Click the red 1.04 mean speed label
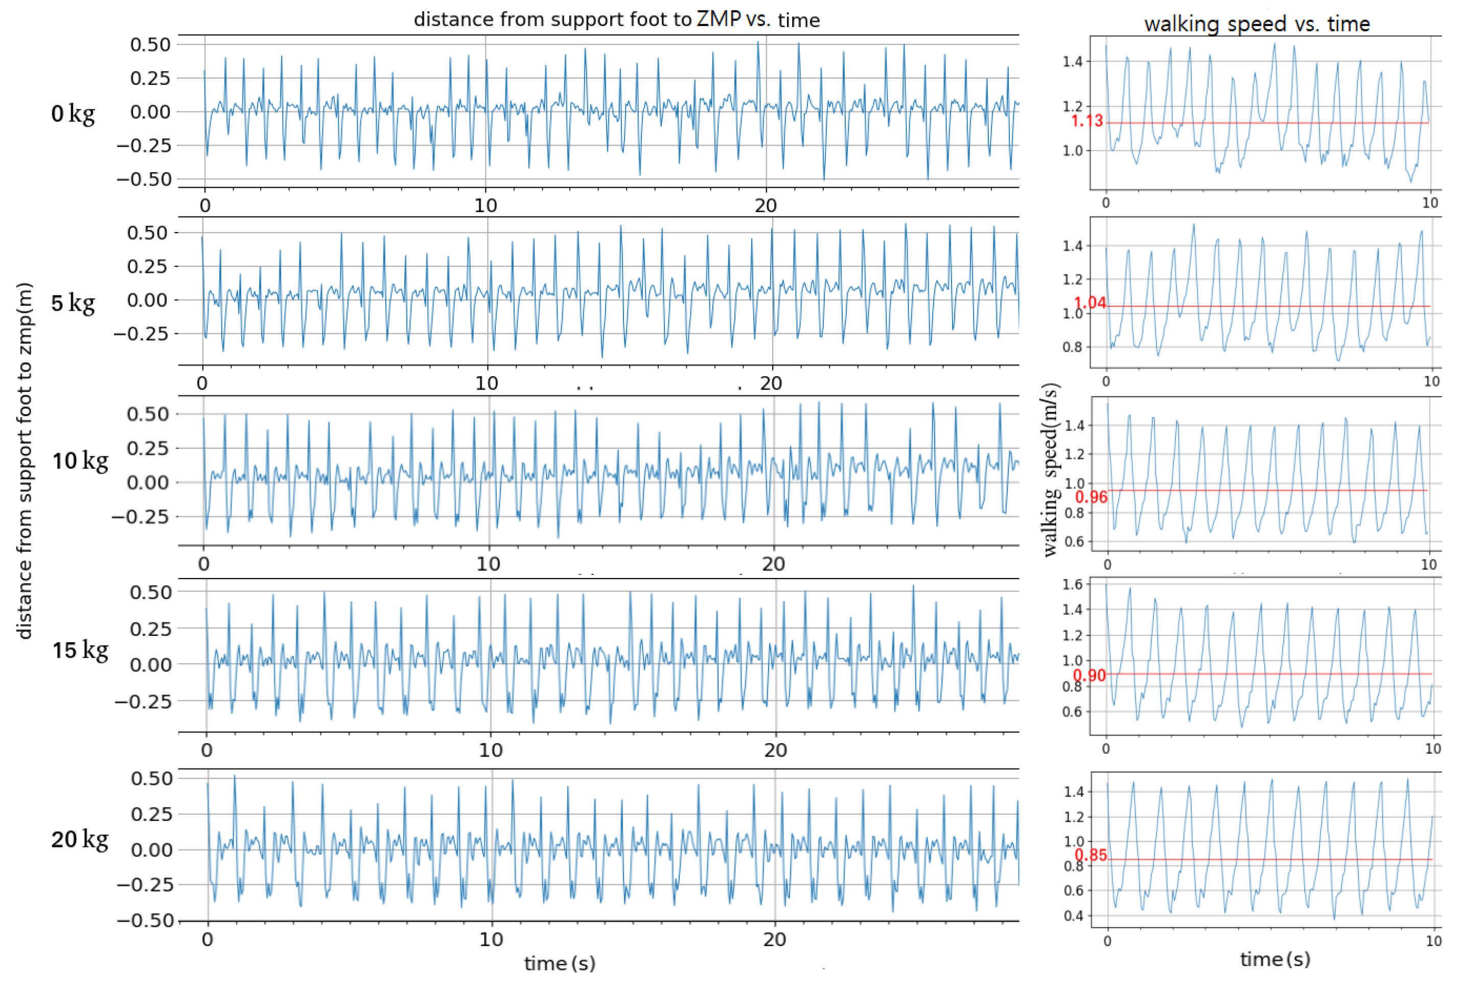Viewport: 1458px width, 988px height. point(1090,303)
